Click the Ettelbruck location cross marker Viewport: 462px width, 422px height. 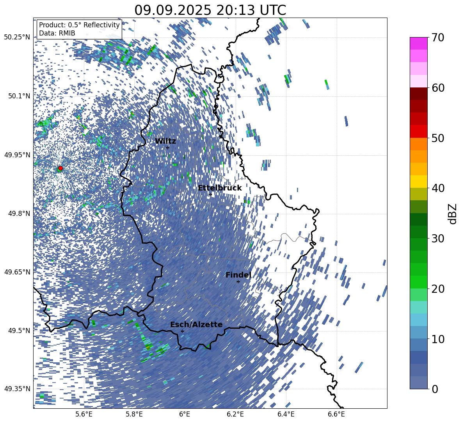(210, 194)
